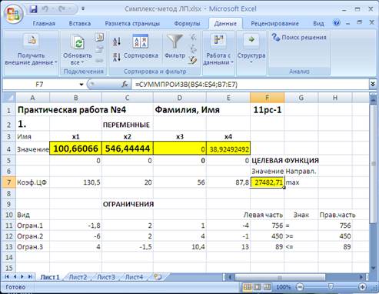Viewport: 379px width, 294px height.
Task: Open the Главная ribbon tab
Action: [x=44, y=24]
